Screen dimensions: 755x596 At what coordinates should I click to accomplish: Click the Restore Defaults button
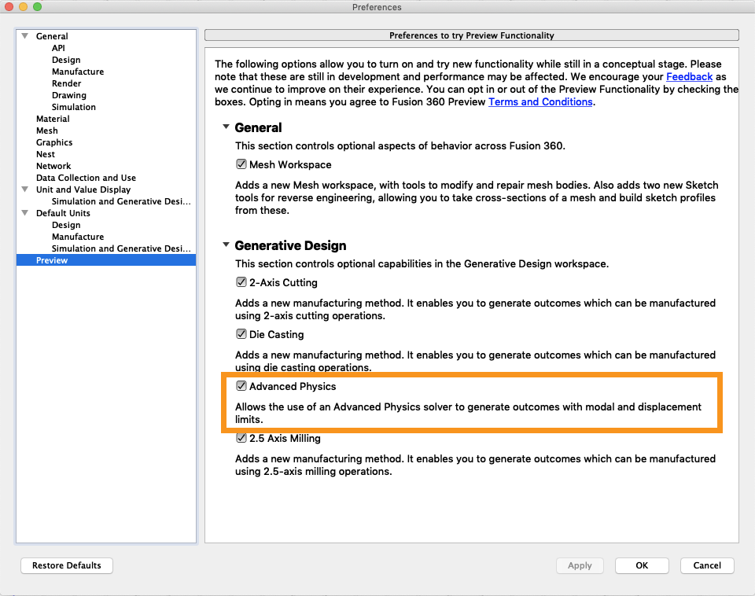coord(67,565)
